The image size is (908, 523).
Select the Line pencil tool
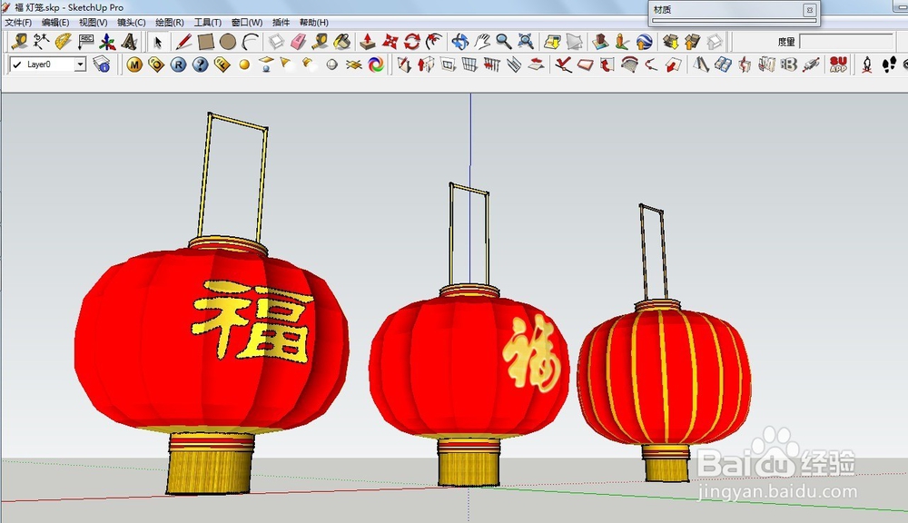coord(183,42)
